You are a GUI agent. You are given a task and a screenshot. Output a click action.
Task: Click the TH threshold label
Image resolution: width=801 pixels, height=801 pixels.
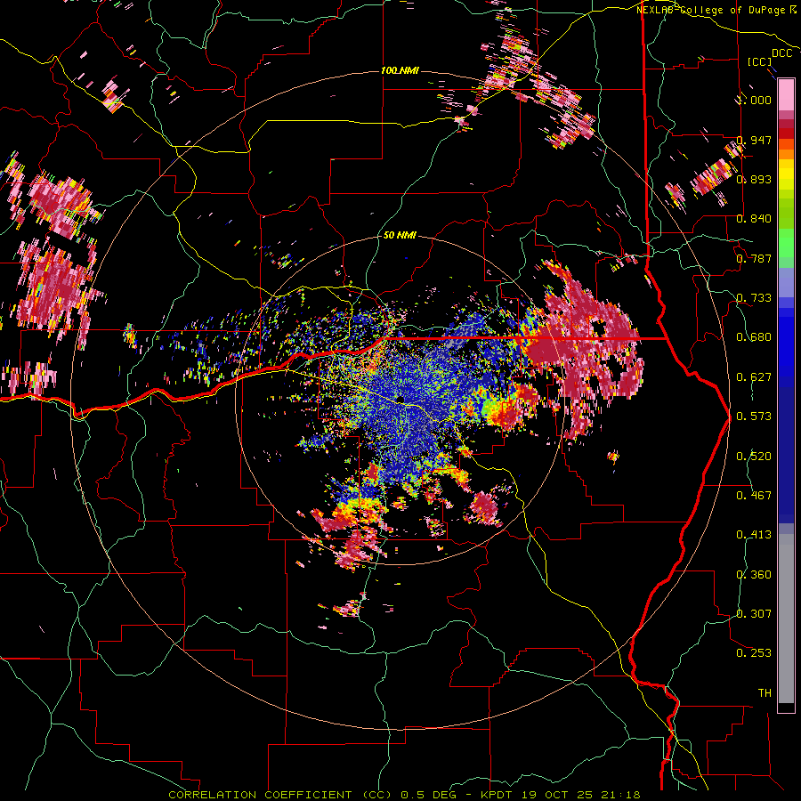click(765, 693)
